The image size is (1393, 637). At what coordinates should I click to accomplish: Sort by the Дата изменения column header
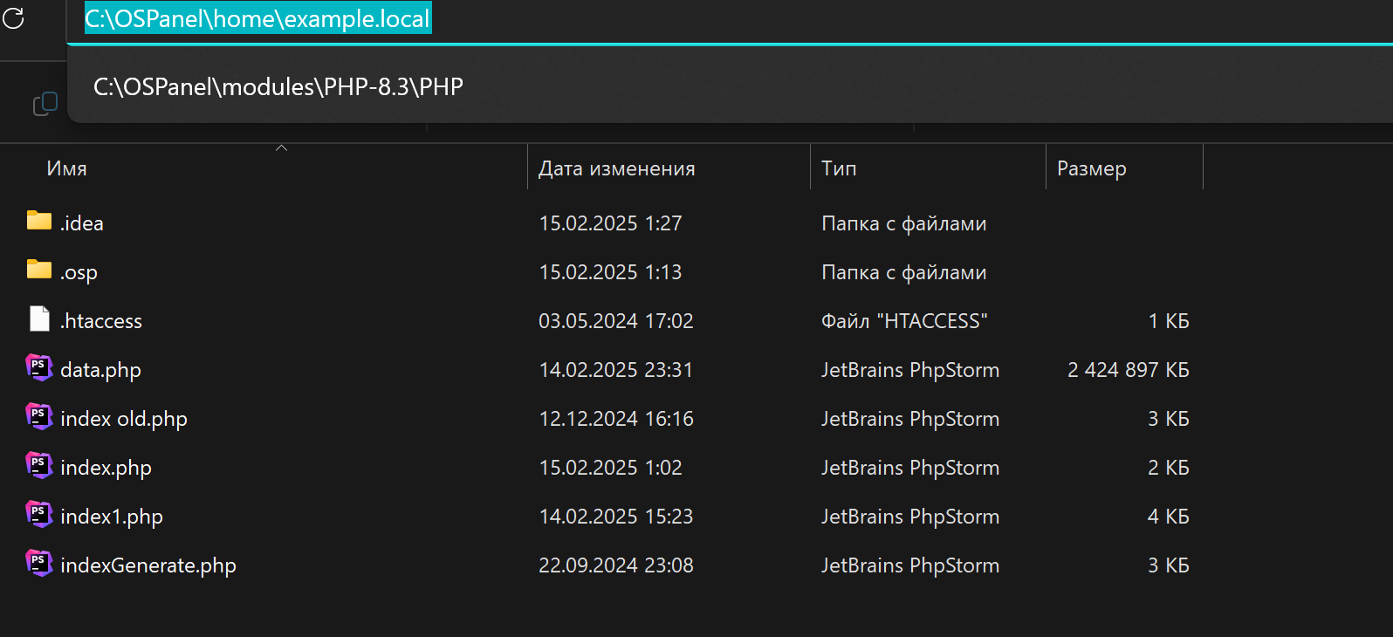(616, 168)
